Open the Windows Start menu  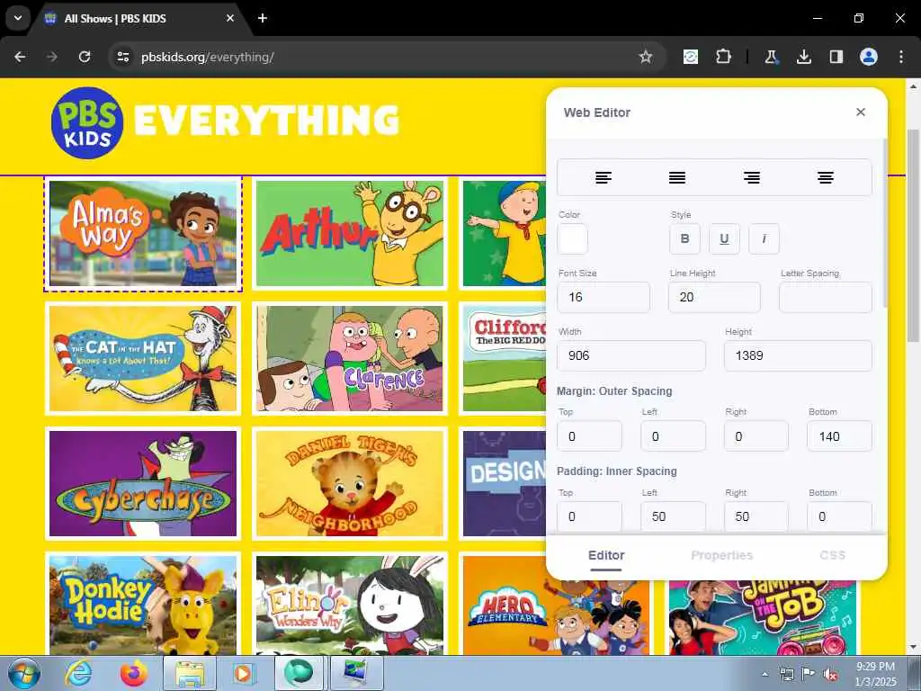[x=24, y=673]
